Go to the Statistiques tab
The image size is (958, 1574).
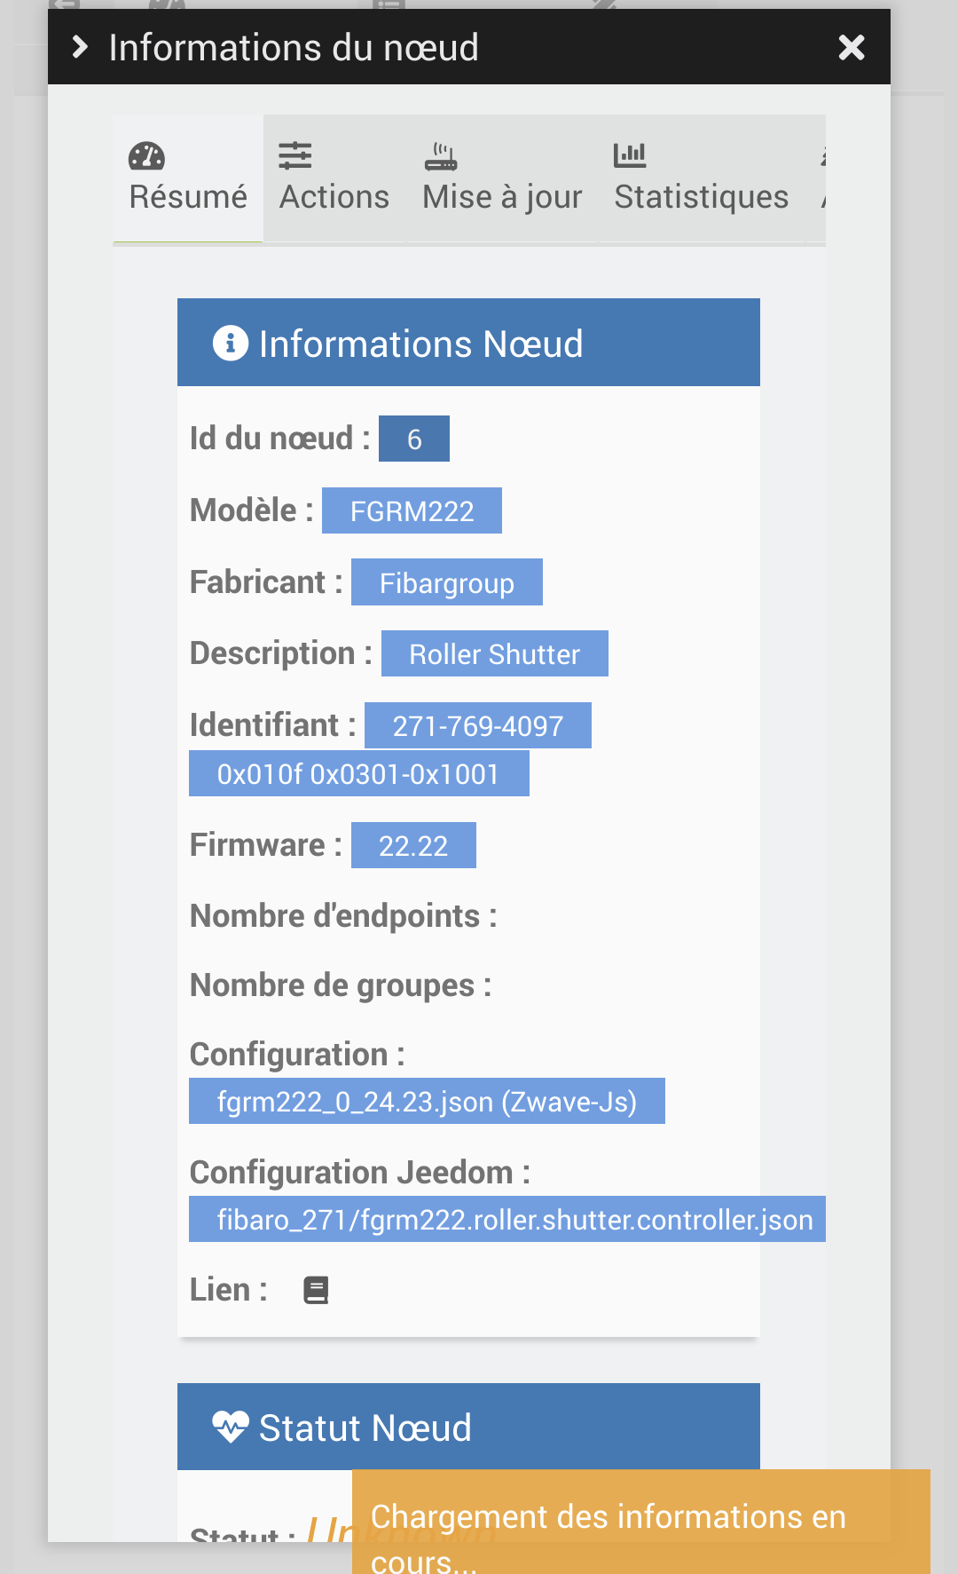click(x=701, y=196)
